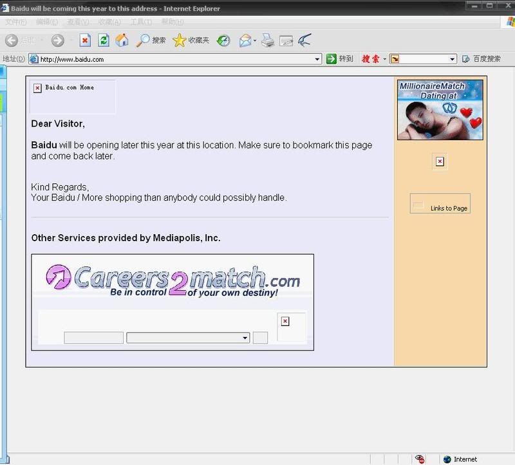Open the 工具(T) menu
The image size is (515, 465).
tap(141, 22)
